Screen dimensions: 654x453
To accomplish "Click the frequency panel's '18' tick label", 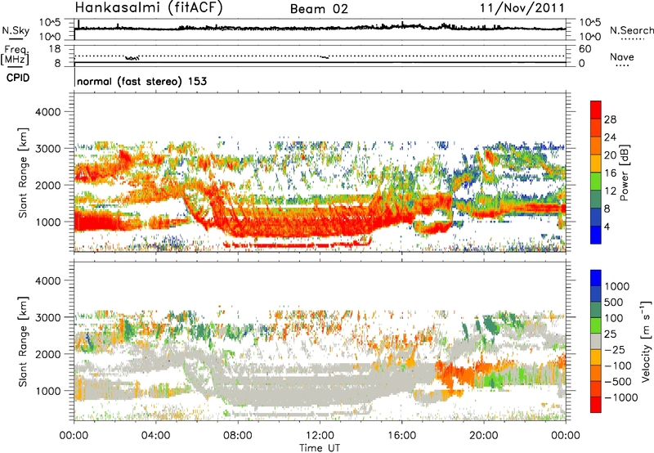I will coord(54,49).
